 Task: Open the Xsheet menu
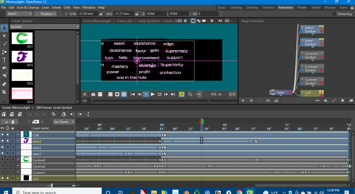point(56,7)
